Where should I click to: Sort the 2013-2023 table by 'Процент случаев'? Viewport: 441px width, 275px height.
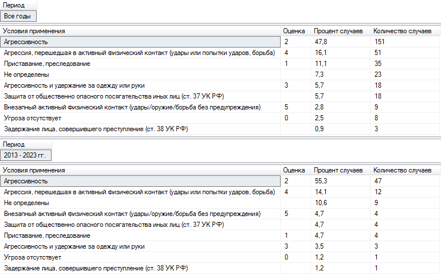[x=338, y=170]
